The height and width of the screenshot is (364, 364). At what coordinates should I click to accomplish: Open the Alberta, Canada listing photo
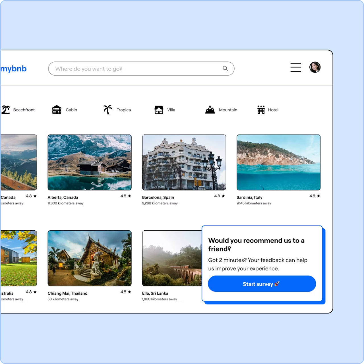point(90,162)
